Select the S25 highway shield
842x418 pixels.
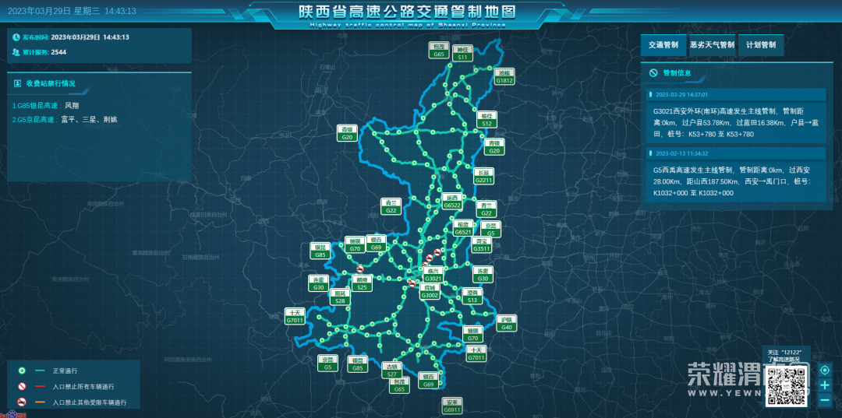362,283
